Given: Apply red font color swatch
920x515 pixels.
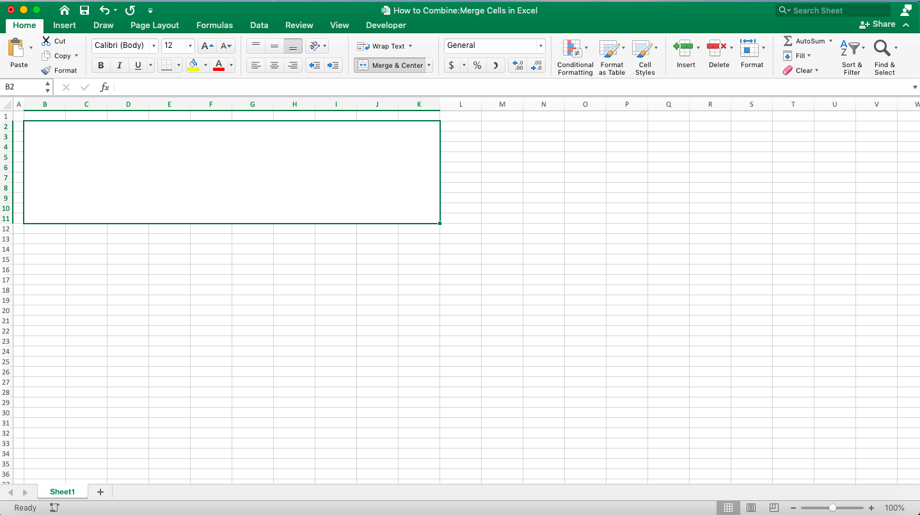Looking at the screenshot, I should point(219,65).
